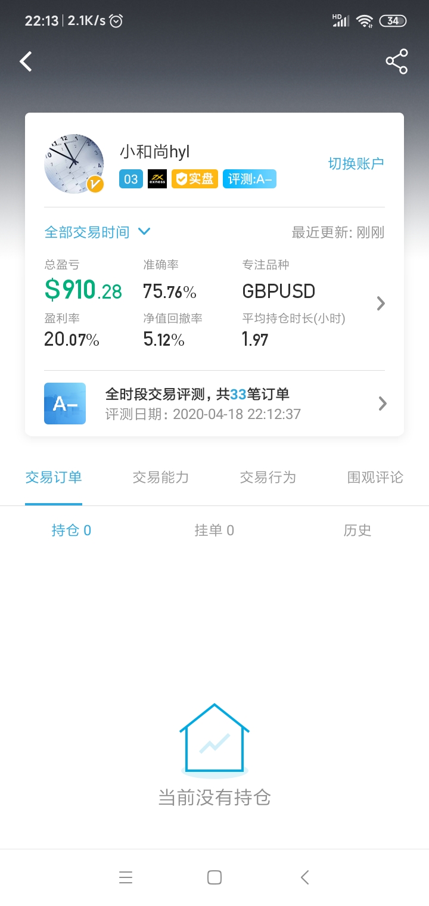
Task: Switch to 交易行为 tab
Action: (x=268, y=477)
